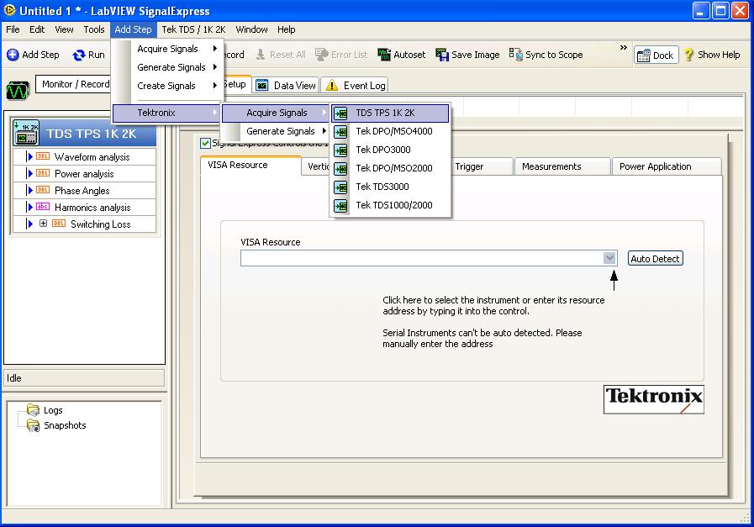
Task: Click the Add Step plus icon
Action: [x=13, y=55]
